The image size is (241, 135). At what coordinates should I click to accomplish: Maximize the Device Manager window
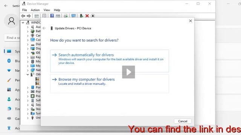tap(198, 3)
